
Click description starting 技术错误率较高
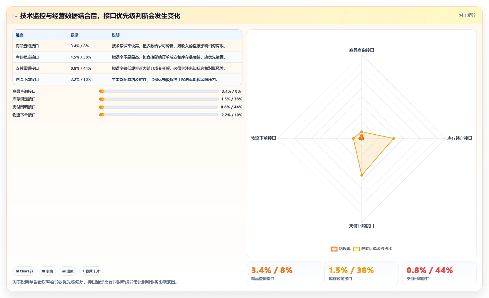[x=169, y=46]
